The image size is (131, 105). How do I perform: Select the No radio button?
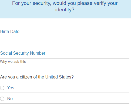[x=2, y=99]
